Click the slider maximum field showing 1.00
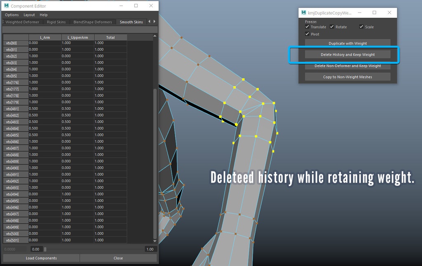422x266 pixels. coord(150,250)
